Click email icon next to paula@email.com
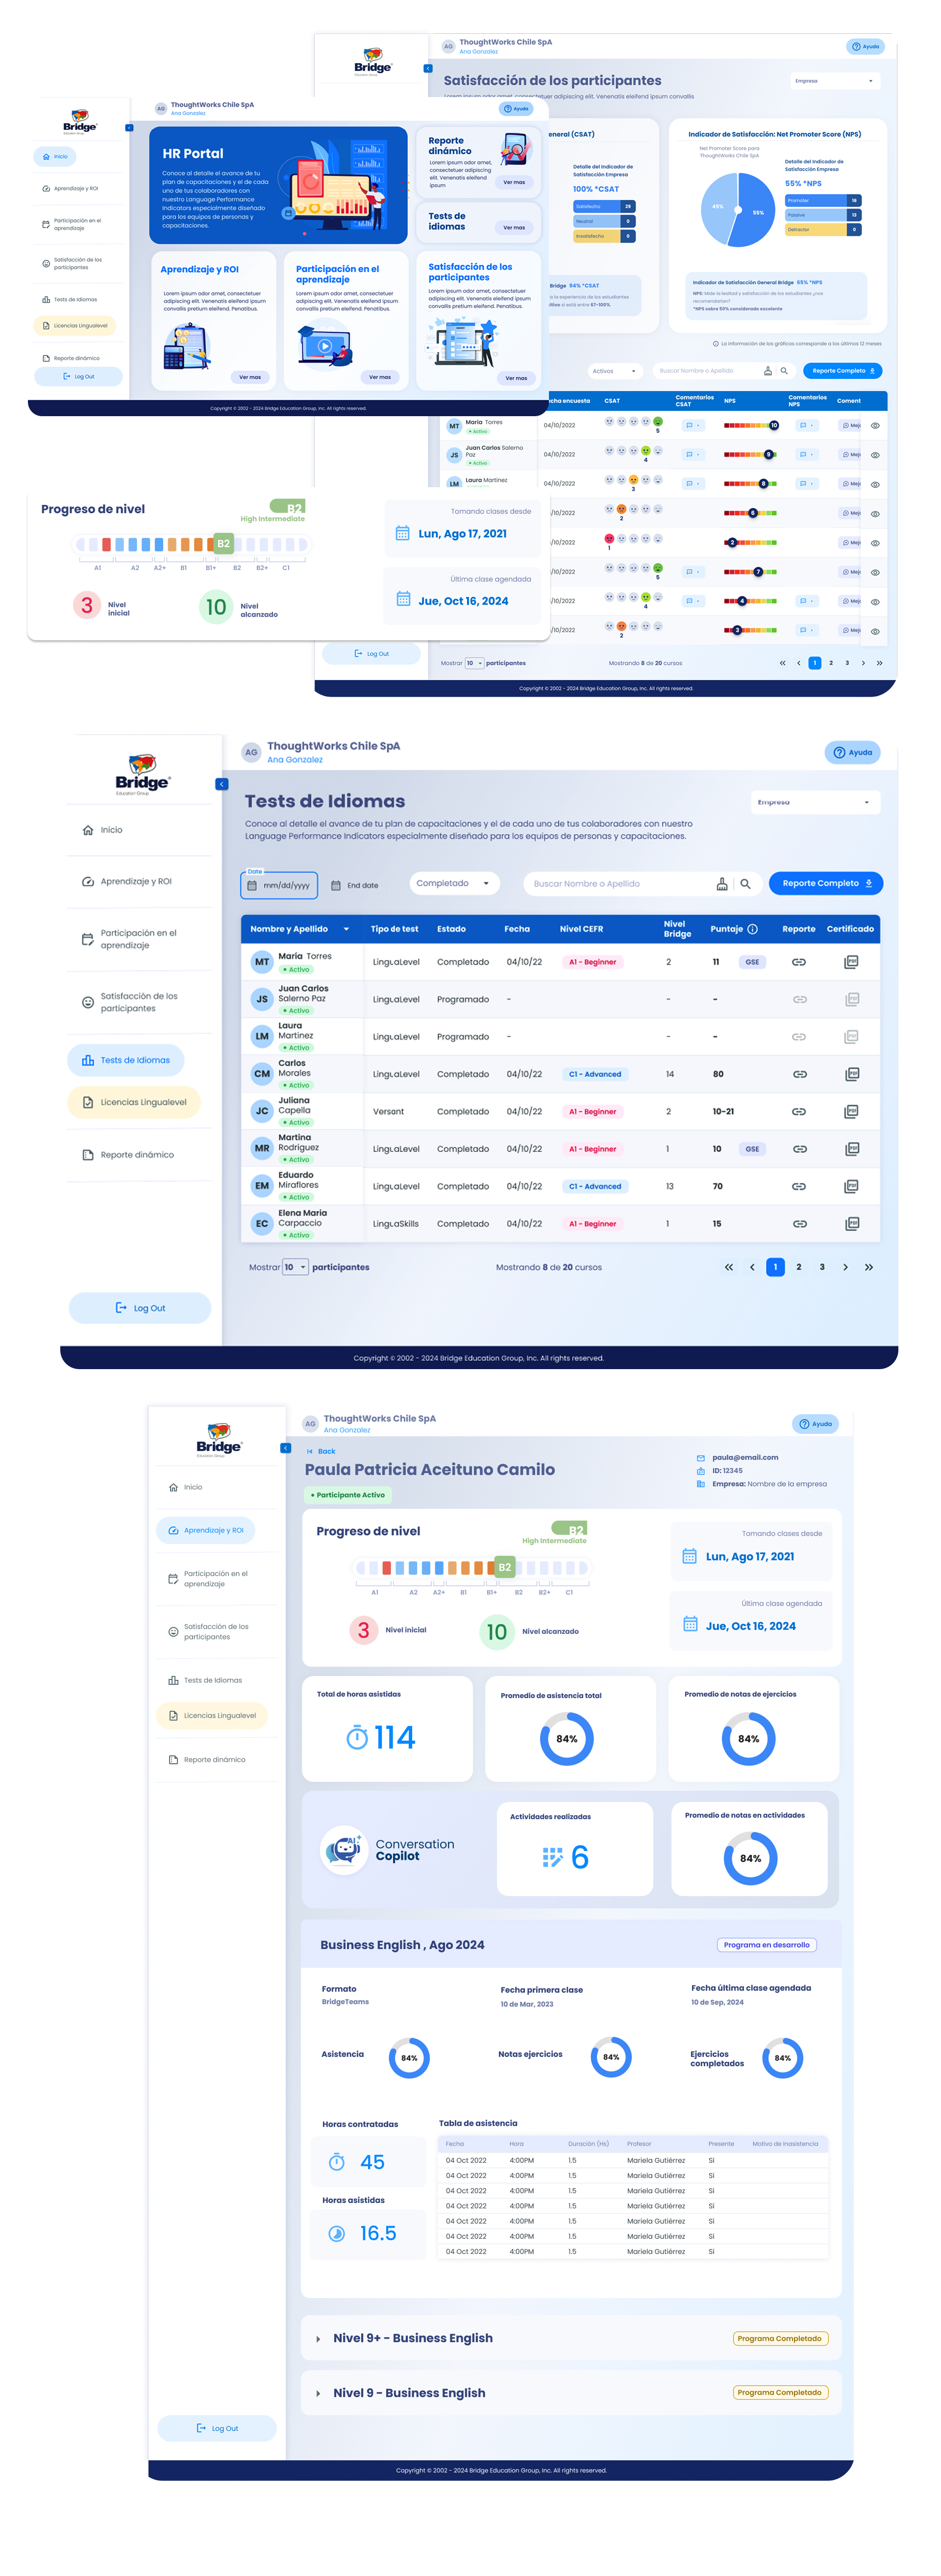 click(700, 1458)
